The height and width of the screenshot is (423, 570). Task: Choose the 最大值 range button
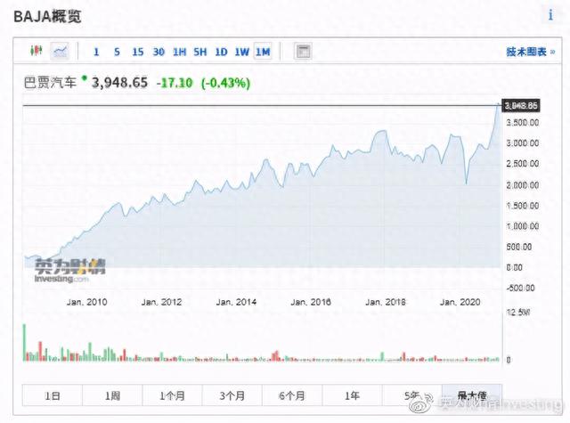pyautogui.click(x=471, y=395)
